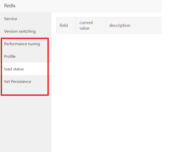181x152 pixels.
Task: Click the highlighted load status entry
Action: (14, 69)
